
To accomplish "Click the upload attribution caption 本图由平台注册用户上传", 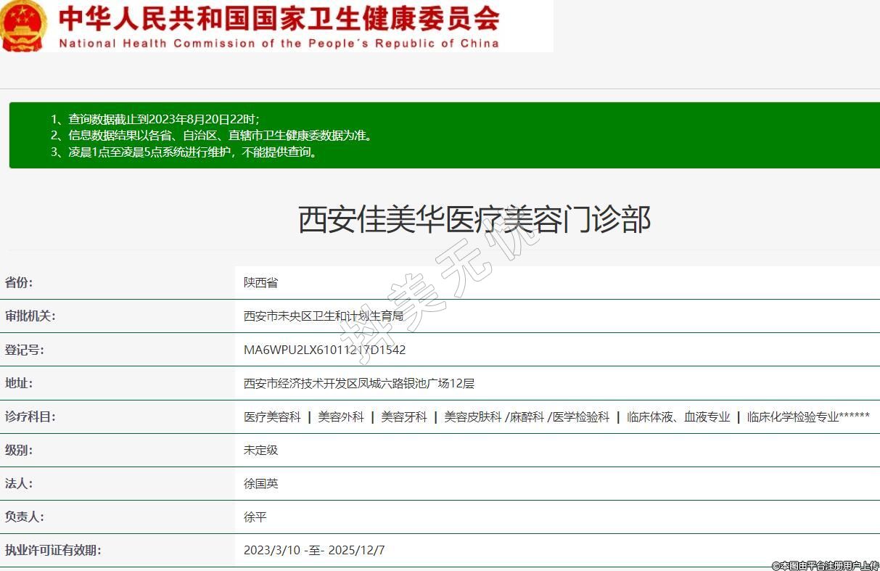I will (x=825, y=564).
